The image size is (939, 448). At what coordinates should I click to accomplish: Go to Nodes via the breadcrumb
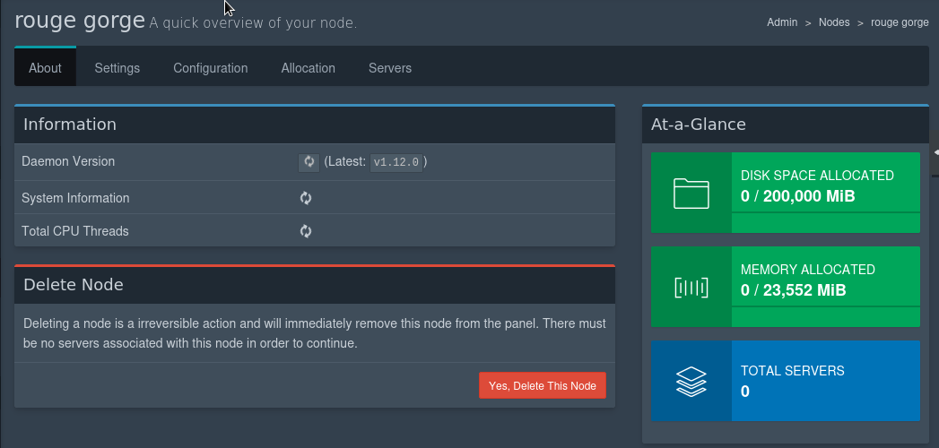pyautogui.click(x=833, y=22)
